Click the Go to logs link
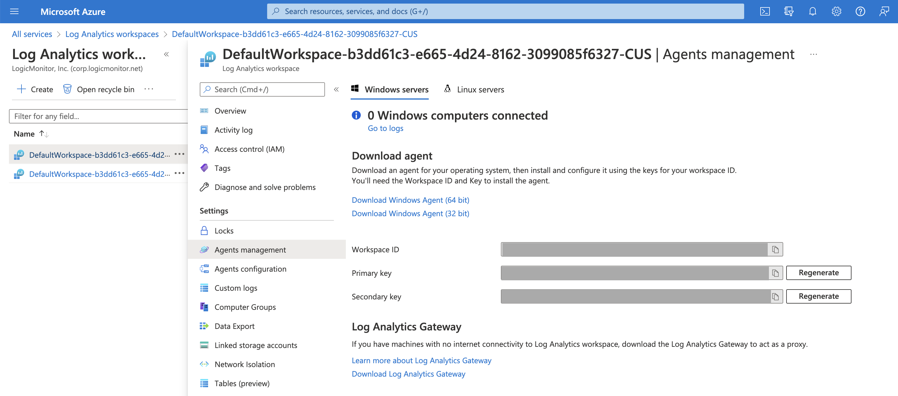The width and height of the screenshot is (898, 396). tap(385, 128)
